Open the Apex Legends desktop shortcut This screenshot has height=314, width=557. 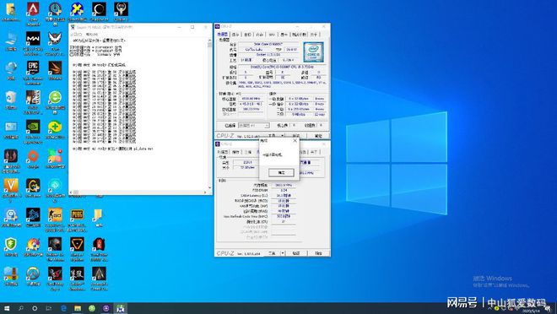[33, 9]
